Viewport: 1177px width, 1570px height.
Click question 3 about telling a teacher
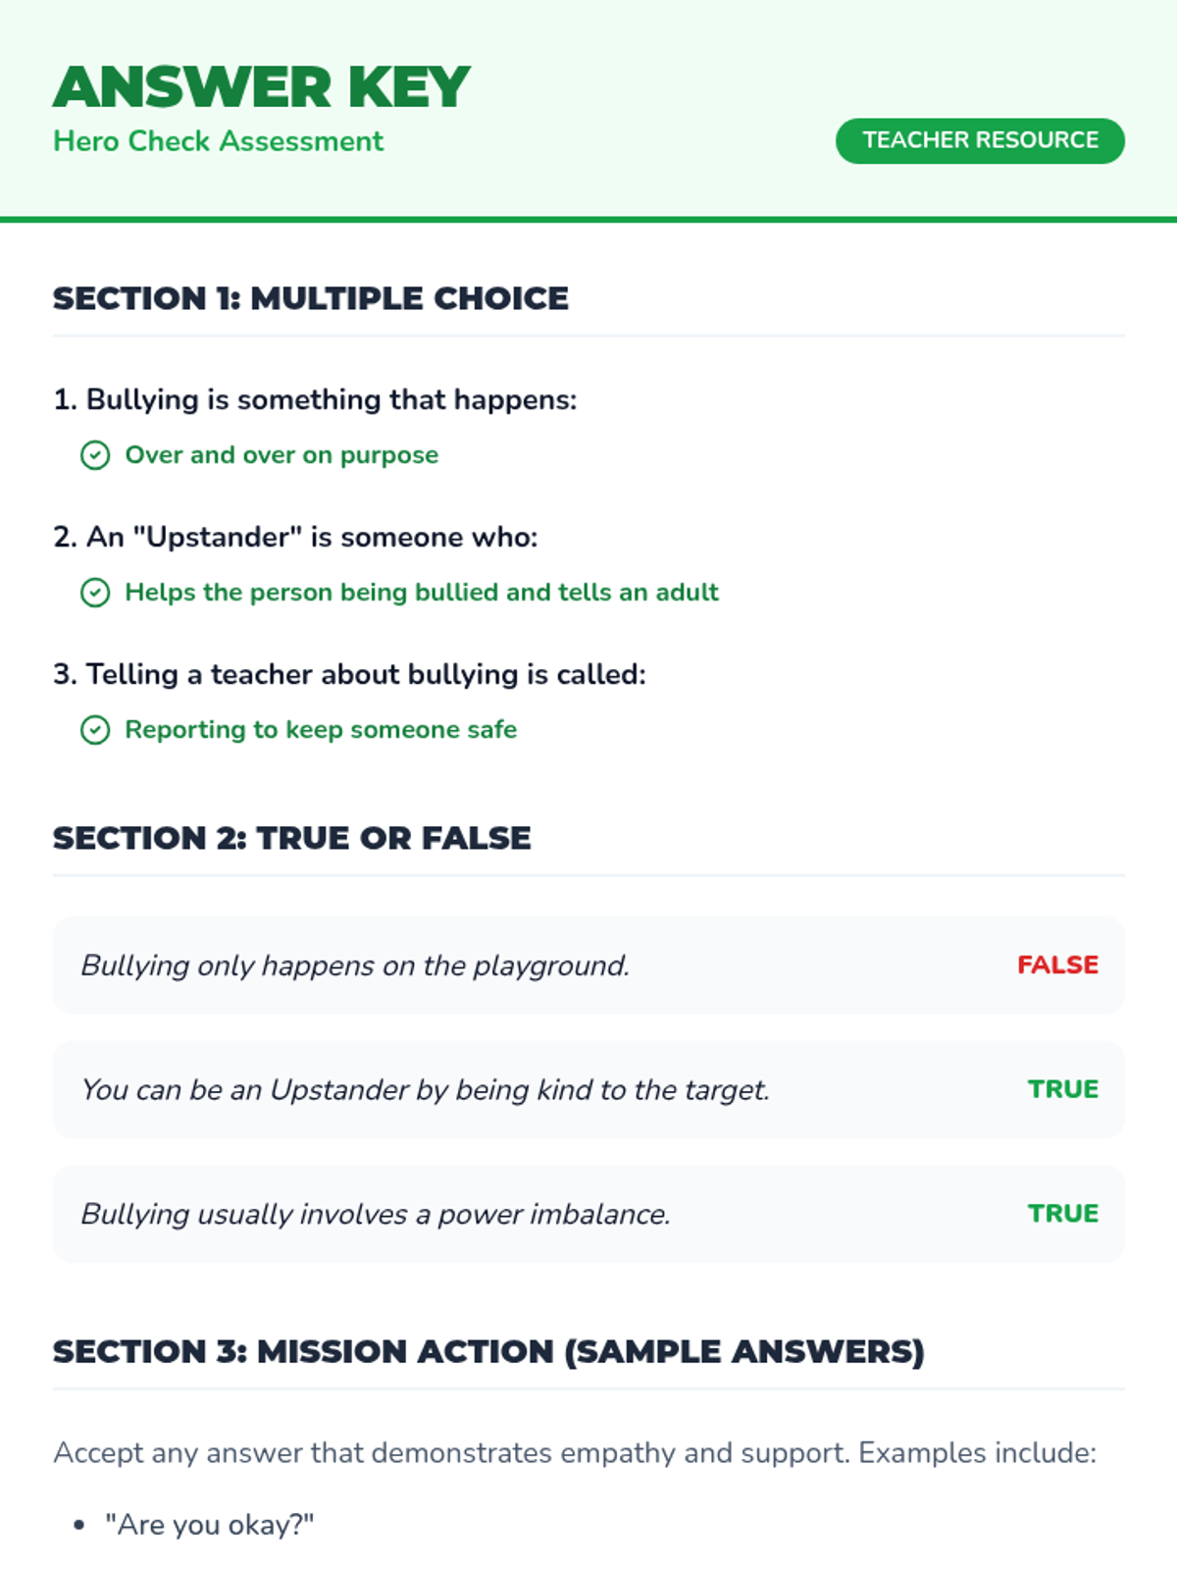point(349,674)
